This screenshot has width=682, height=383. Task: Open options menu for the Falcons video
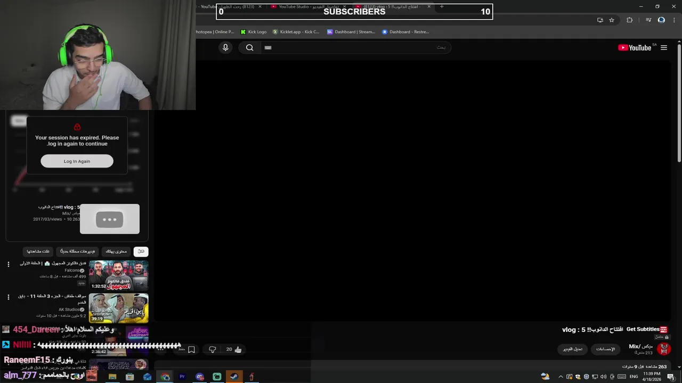(x=8, y=264)
